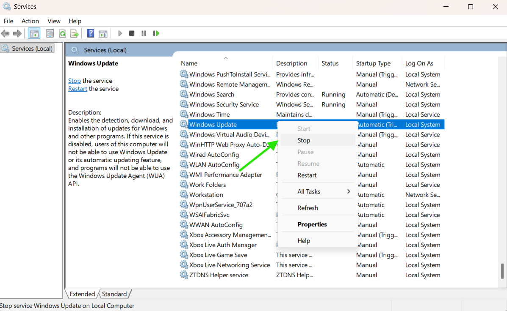This screenshot has width=507, height=311.
Task: Open the File menu
Action: pyautogui.click(x=8, y=21)
